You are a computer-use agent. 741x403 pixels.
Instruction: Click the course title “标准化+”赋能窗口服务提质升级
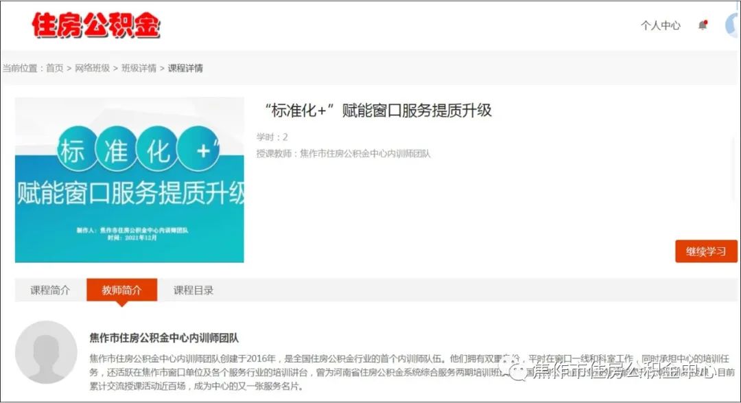pos(378,111)
